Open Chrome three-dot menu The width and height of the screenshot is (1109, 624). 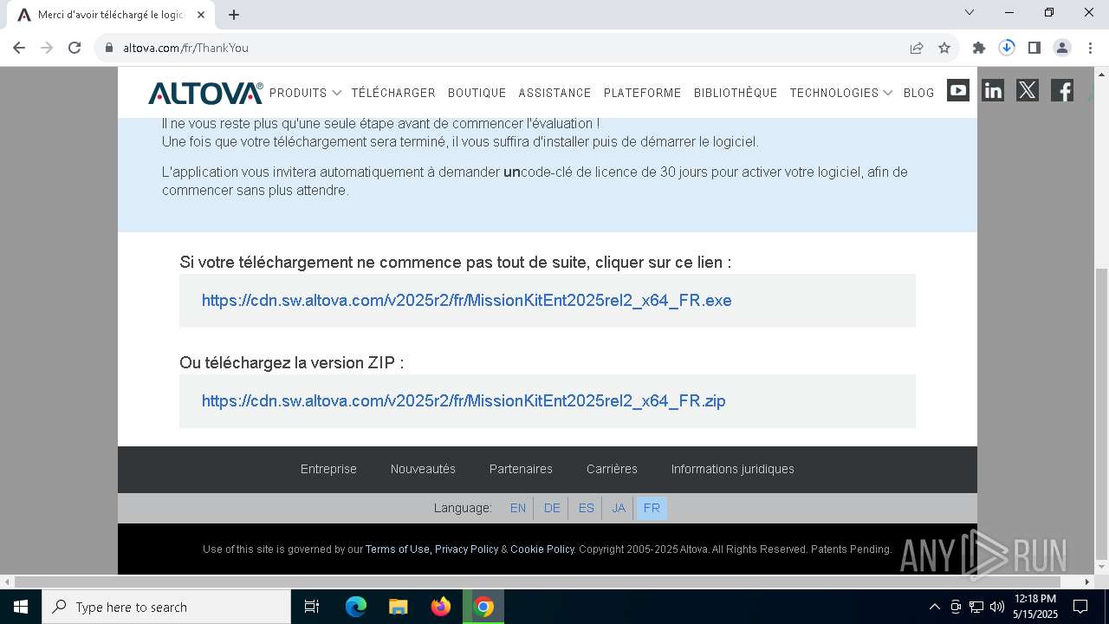point(1089,48)
